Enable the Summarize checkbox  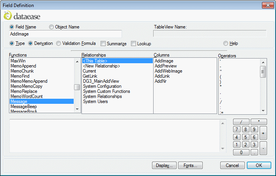pos(103,44)
